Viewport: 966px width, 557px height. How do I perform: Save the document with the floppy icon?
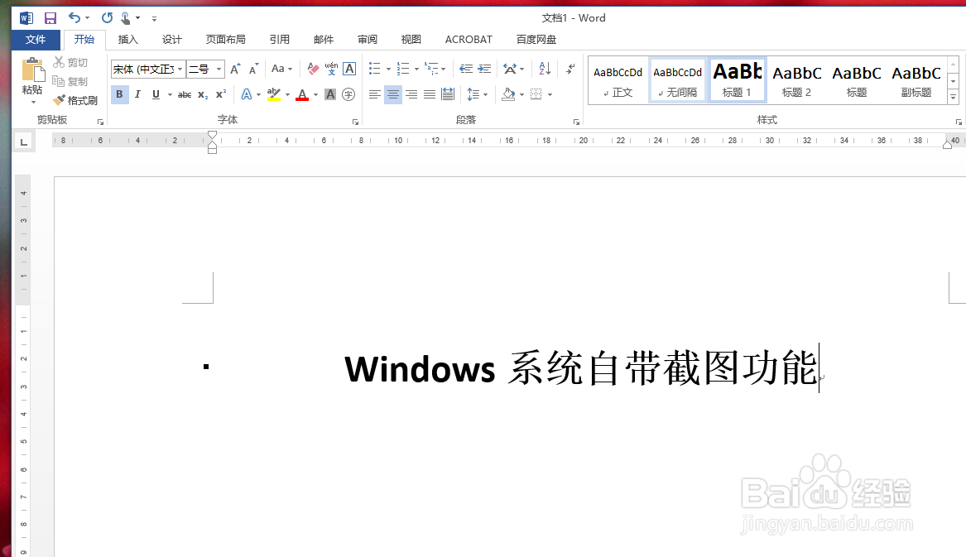(50, 18)
